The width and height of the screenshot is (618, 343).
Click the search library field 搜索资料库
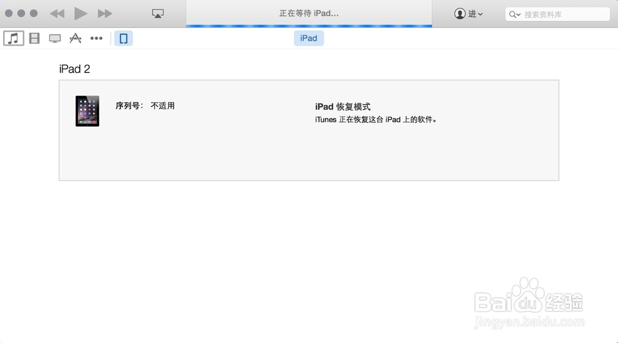pos(557,14)
